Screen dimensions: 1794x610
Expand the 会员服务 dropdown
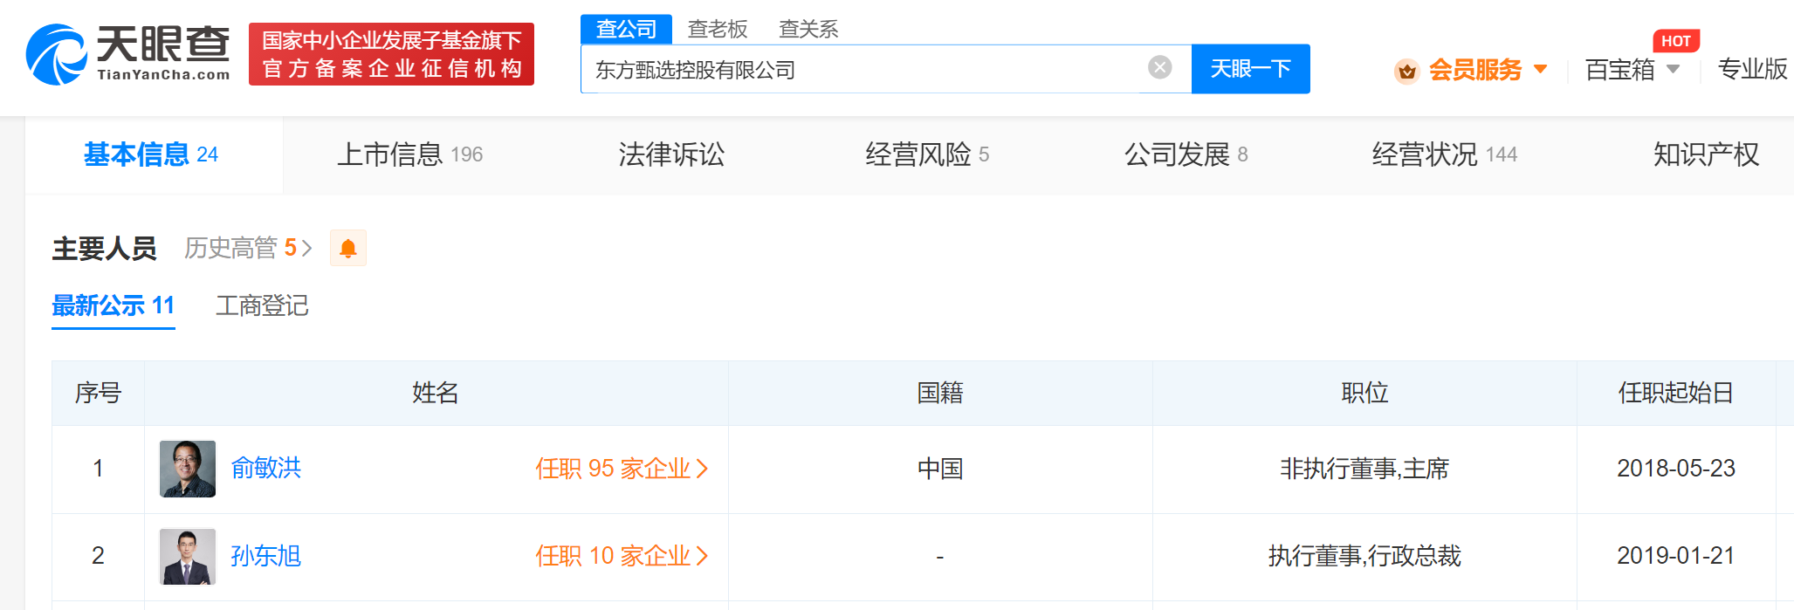(x=1487, y=70)
